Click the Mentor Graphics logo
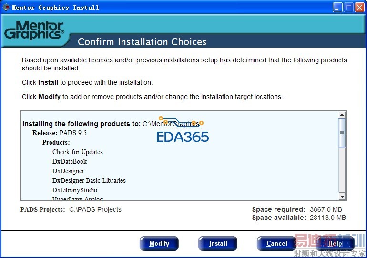This screenshot has height=258, width=367. tap(34, 30)
